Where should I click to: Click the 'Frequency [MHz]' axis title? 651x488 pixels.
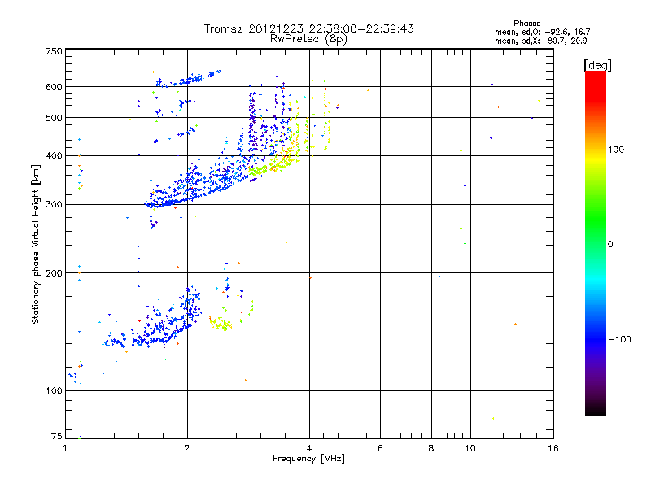point(308,459)
